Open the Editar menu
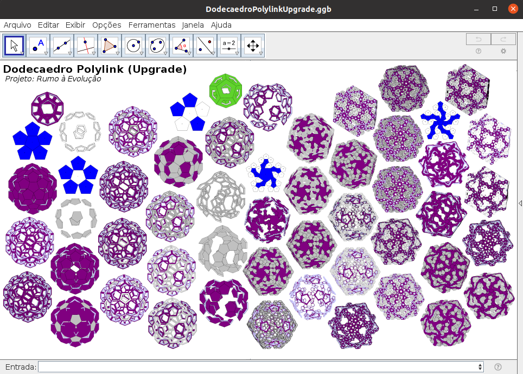523x374 pixels. (48, 25)
